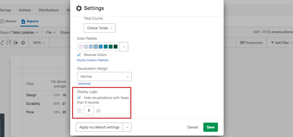The height and width of the screenshot is (137, 293).
Task: Switch to the Results tab
Action: click(8, 21)
